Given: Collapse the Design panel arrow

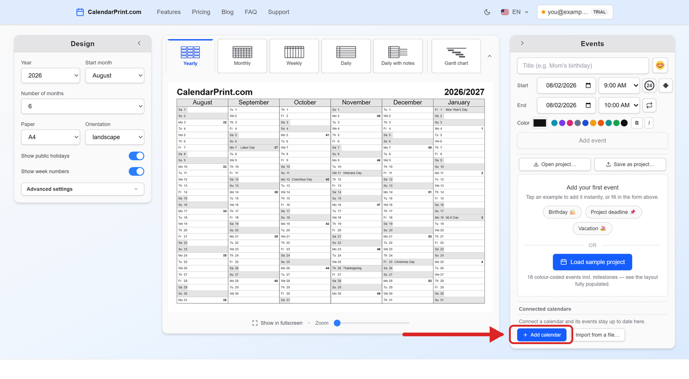Looking at the screenshot, I should click(139, 43).
